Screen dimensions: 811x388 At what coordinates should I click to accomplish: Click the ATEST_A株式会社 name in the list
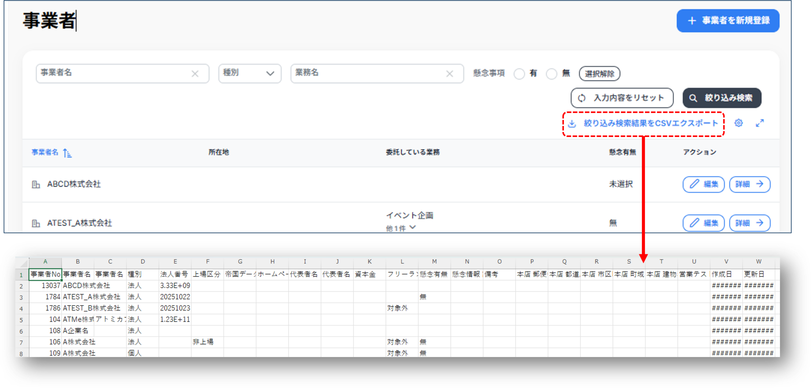pos(80,223)
